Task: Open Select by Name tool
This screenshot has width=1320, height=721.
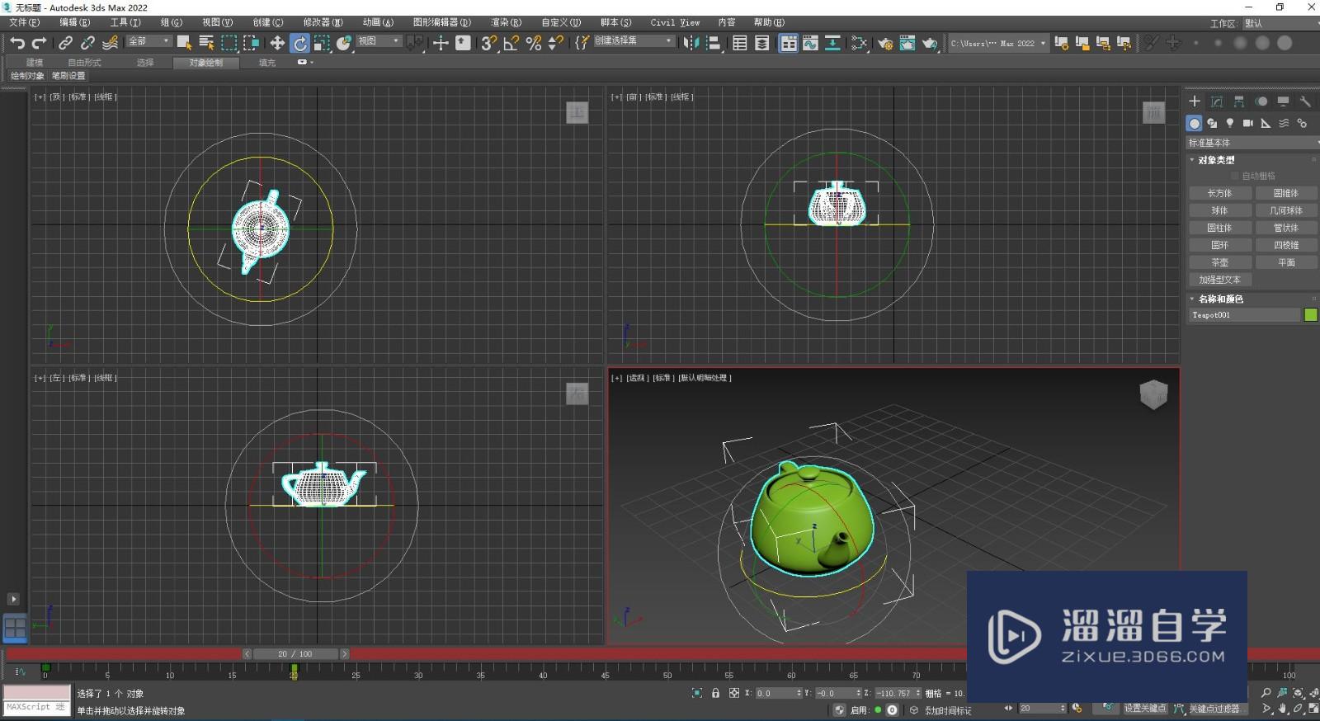Action: [206, 43]
